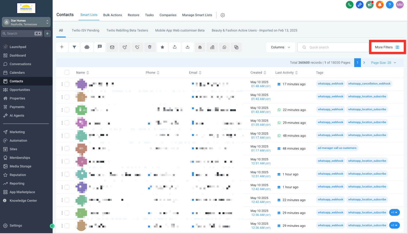The width and height of the screenshot is (408, 234).
Task: Click the settings gear beside Manage Smart Lists
Action: point(223,15)
